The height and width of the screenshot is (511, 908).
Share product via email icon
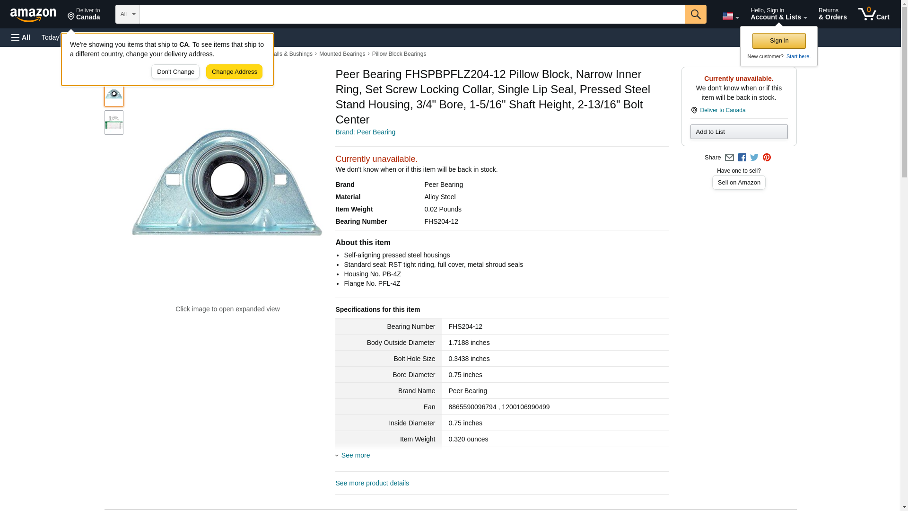click(729, 158)
